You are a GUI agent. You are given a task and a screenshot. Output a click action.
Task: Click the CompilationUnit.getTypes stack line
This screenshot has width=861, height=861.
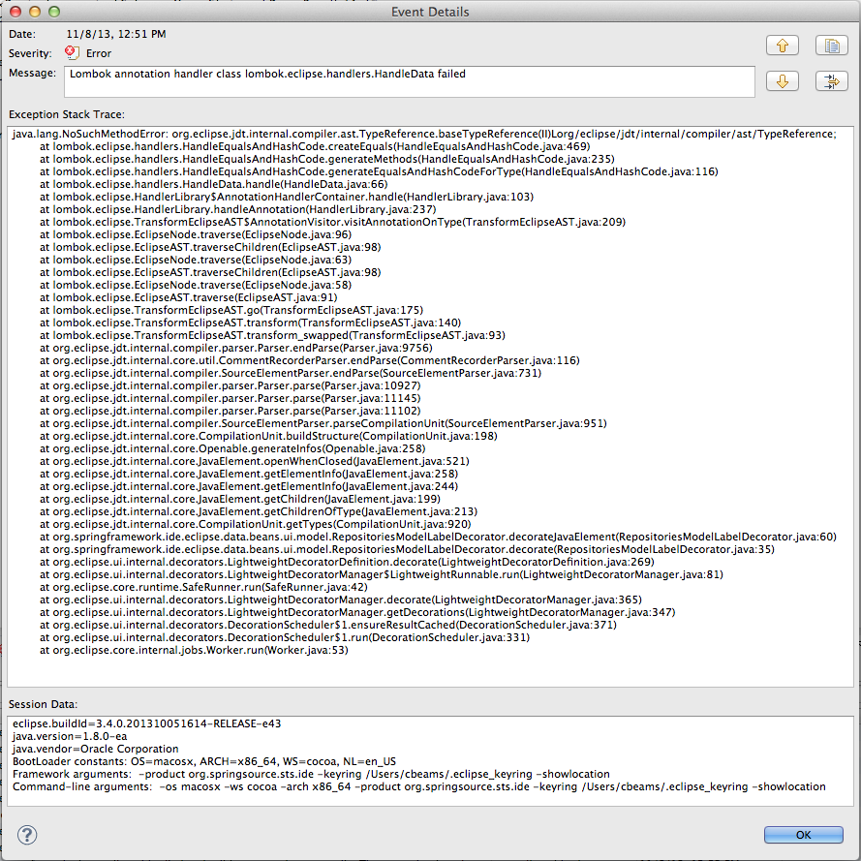click(x=256, y=524)
